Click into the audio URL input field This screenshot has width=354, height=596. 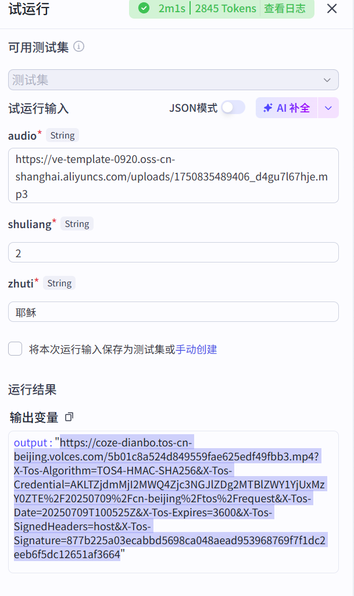(x=173, y=175)
